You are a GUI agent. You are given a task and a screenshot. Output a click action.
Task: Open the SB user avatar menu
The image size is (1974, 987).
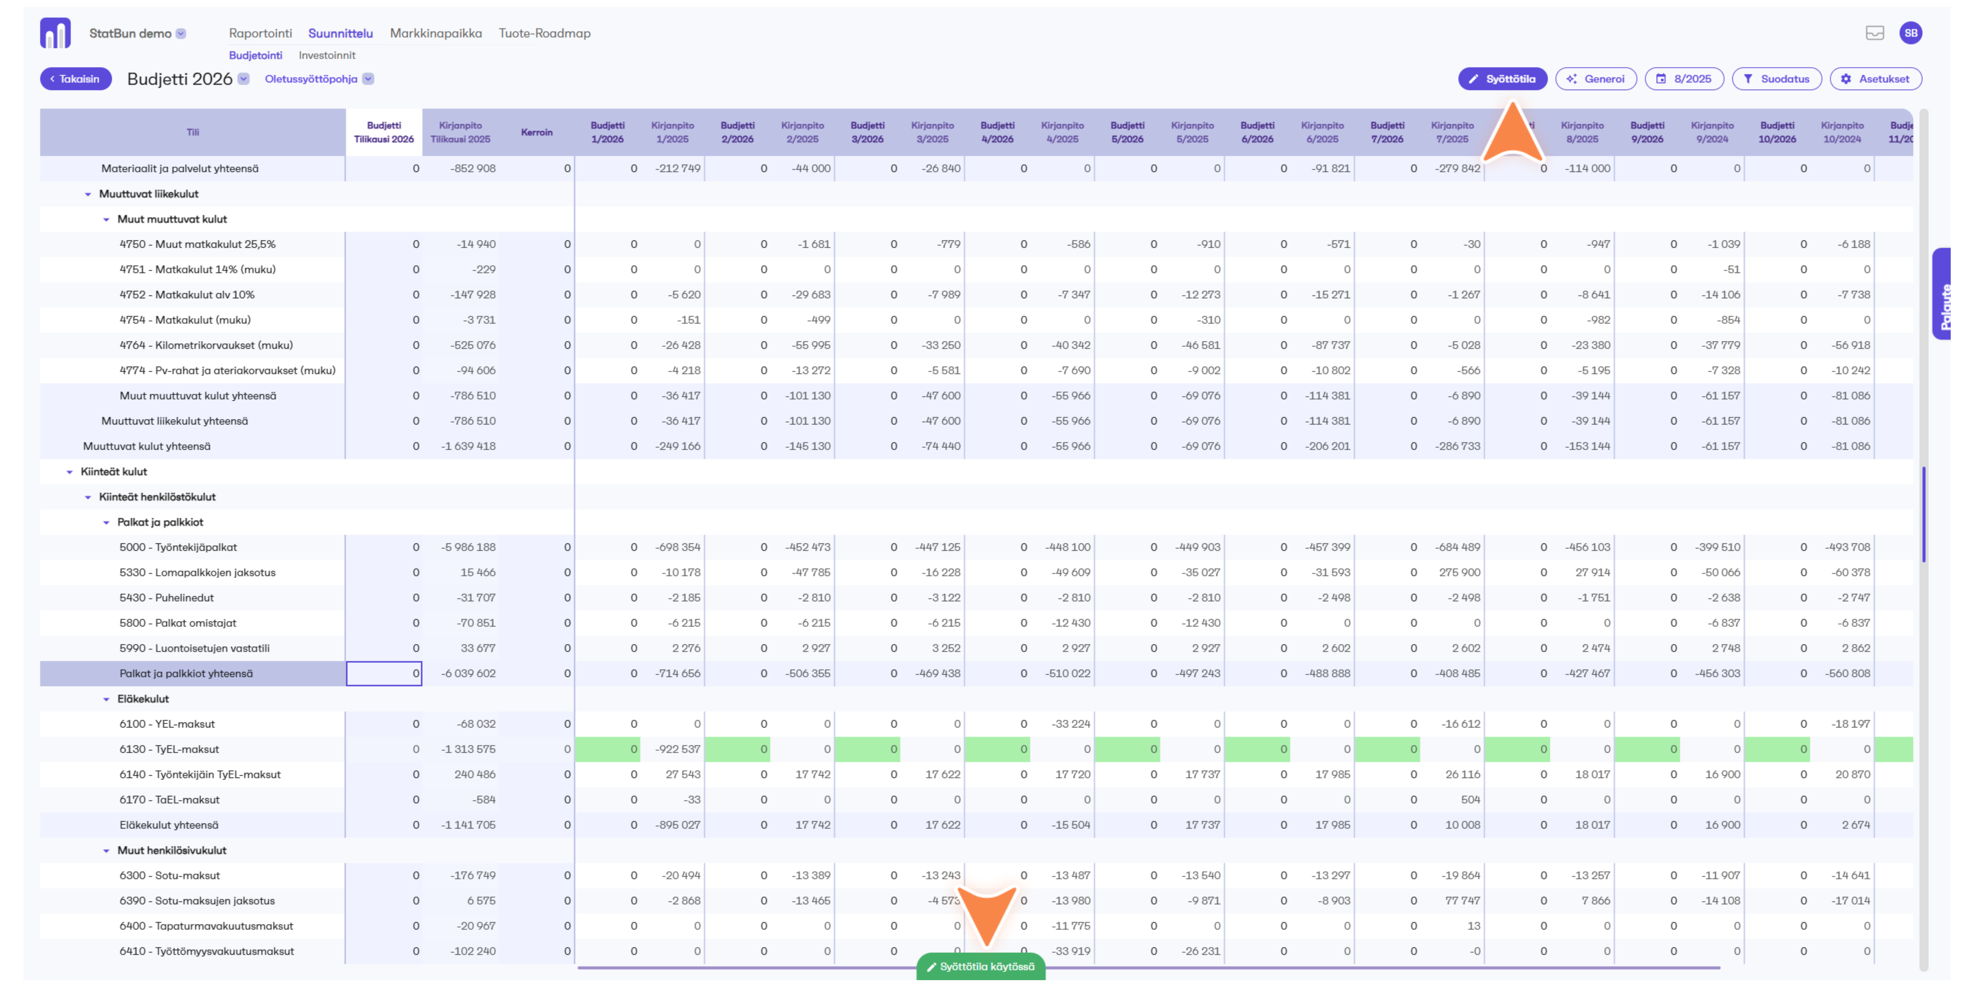pos(1910,33)
